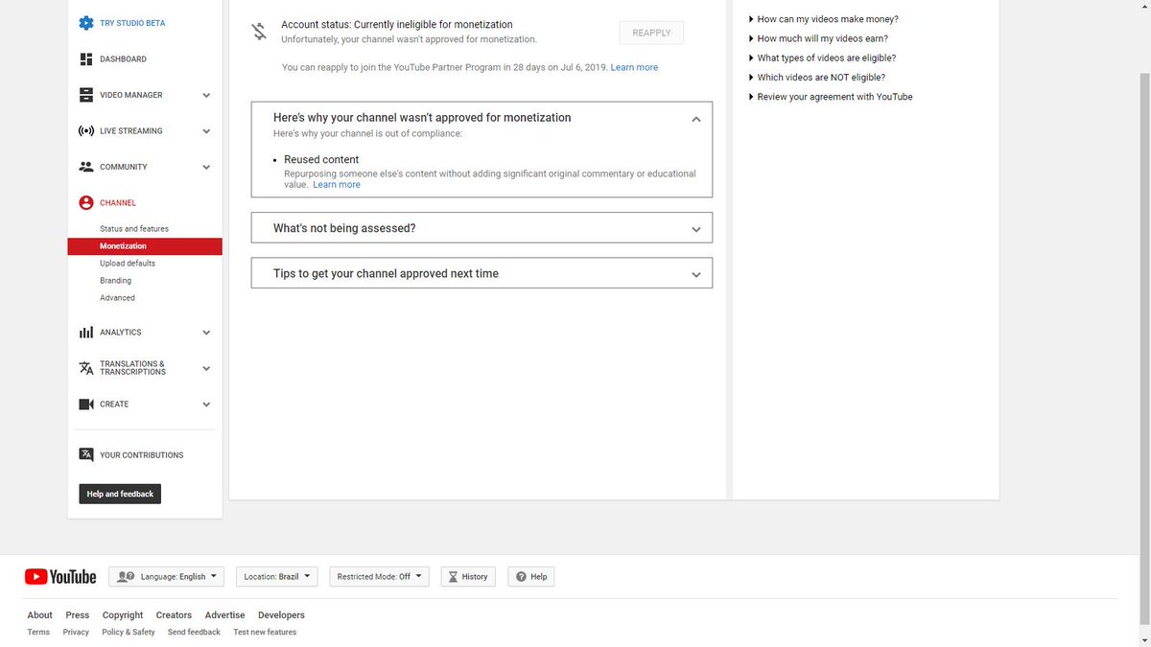Click the Translations & Transcriptions icon
The height and width of the screenshot is (647, 1151).
point(86,368)
